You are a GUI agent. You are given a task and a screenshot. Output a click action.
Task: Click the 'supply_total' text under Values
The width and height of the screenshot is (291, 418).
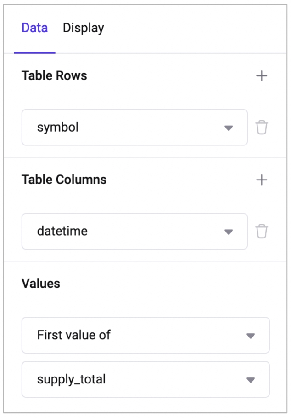[72, 379]
